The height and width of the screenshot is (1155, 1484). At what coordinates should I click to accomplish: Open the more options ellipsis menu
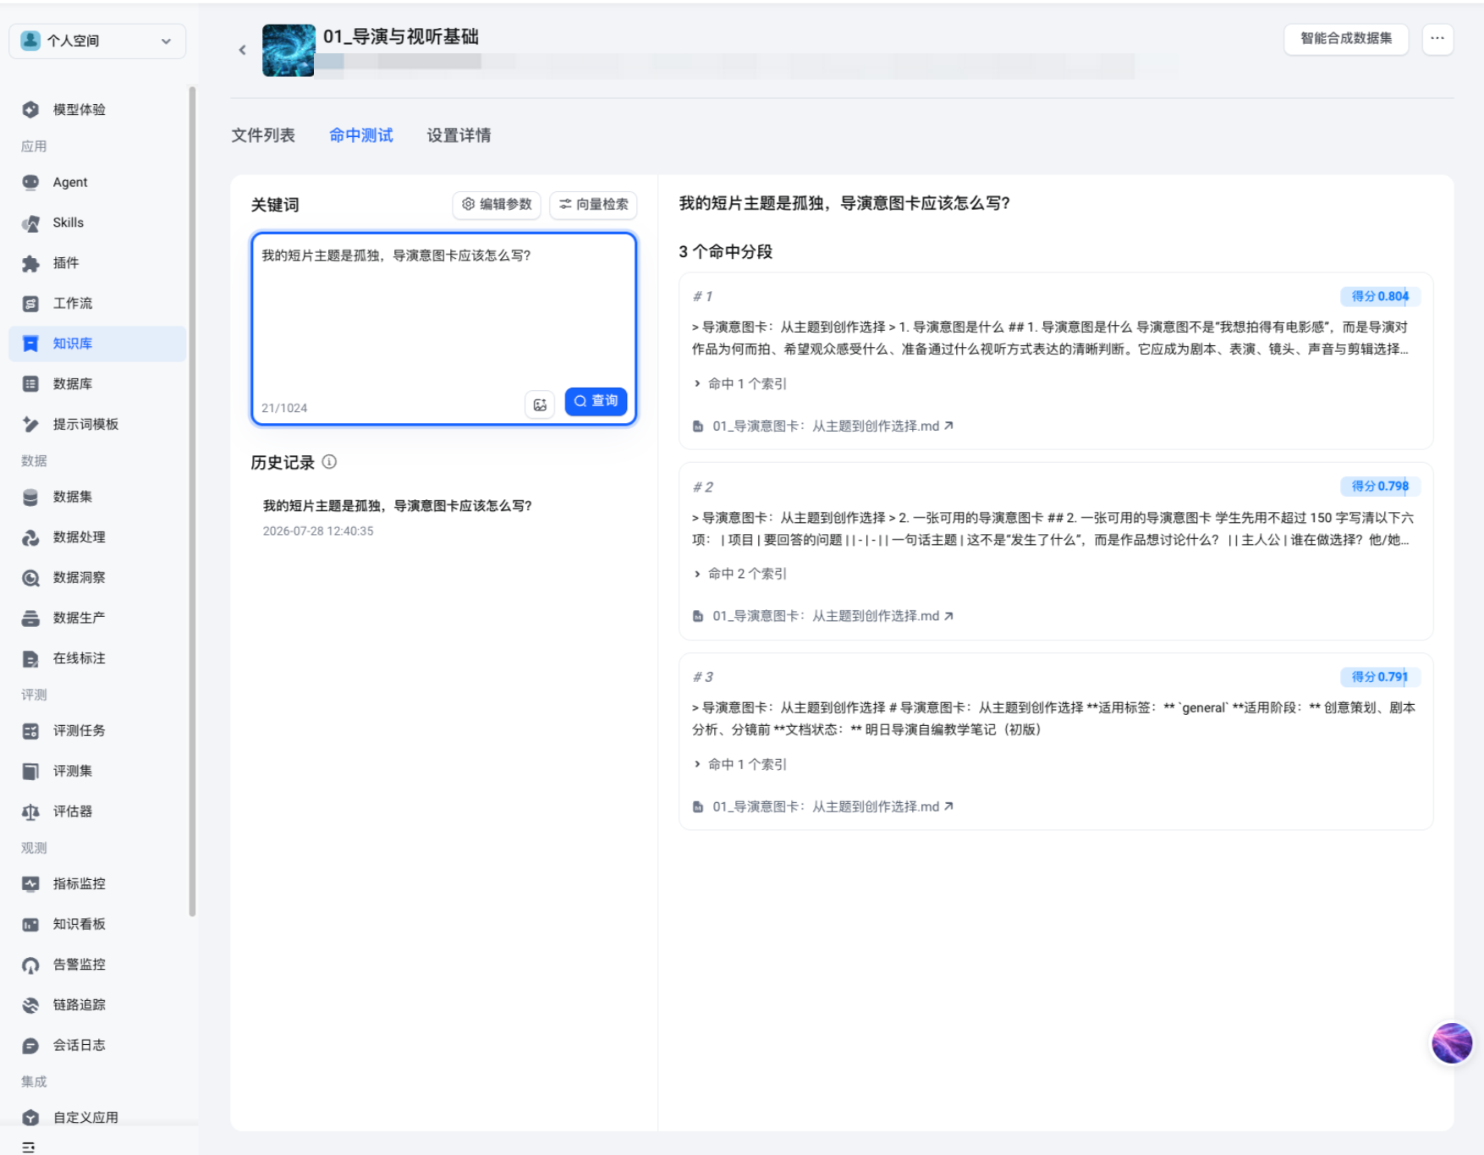pos(1437,38)
